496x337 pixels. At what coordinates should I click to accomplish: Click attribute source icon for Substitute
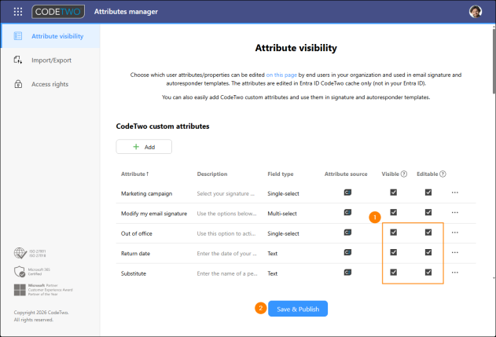tap(347, 272)
